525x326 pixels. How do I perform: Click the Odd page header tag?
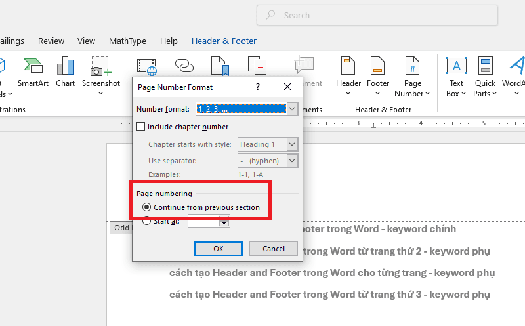[x=121, y=228]
